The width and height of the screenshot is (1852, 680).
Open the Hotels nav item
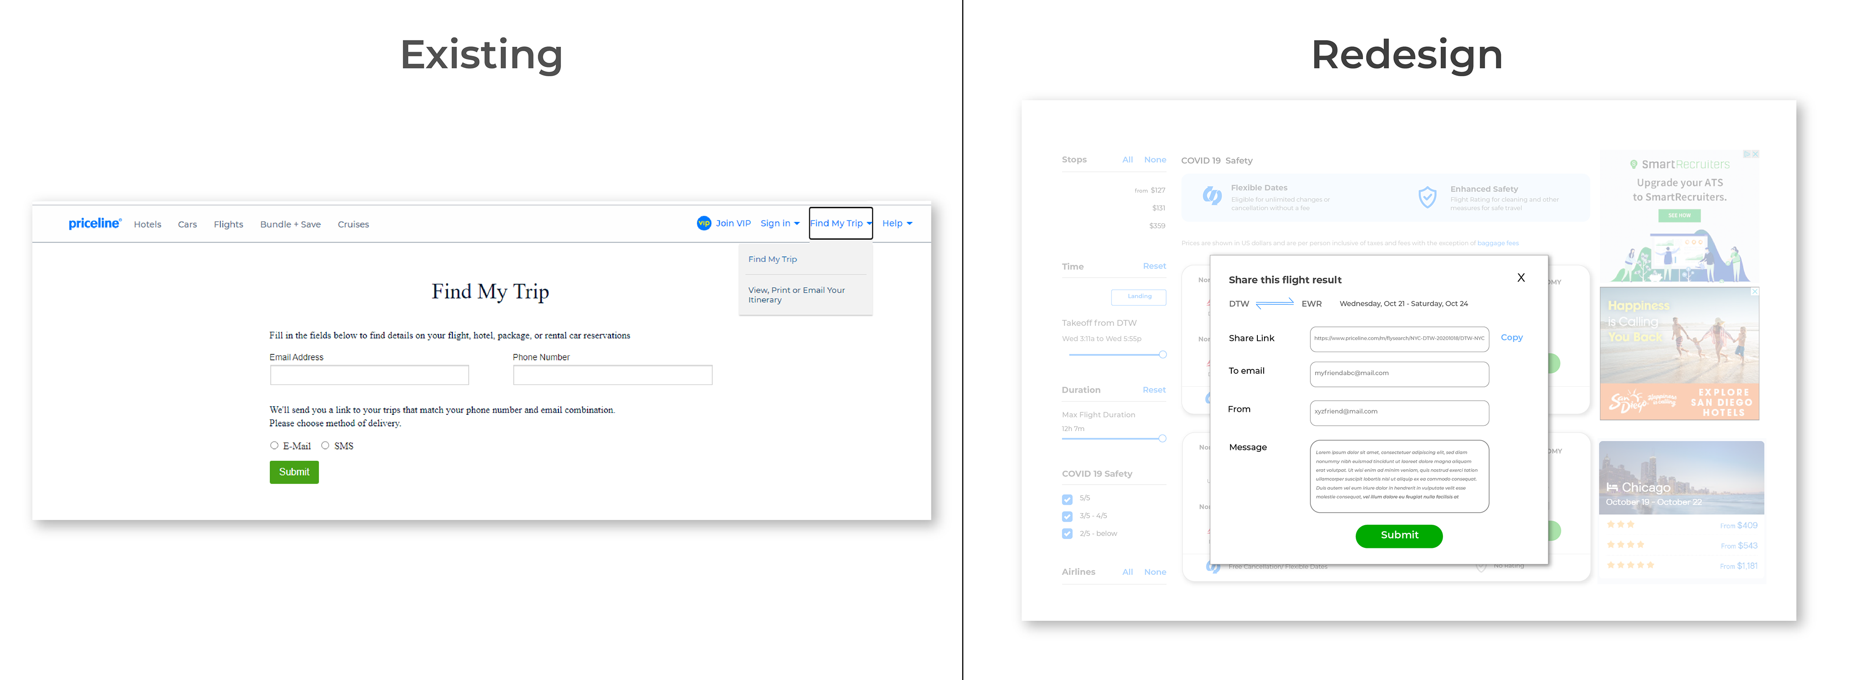coord(148,224)
